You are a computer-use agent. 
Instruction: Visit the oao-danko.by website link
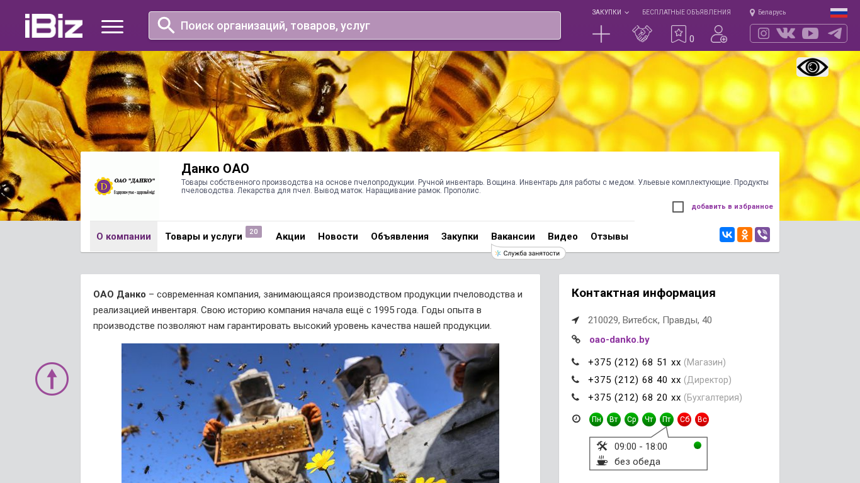[x=620, y=340]
